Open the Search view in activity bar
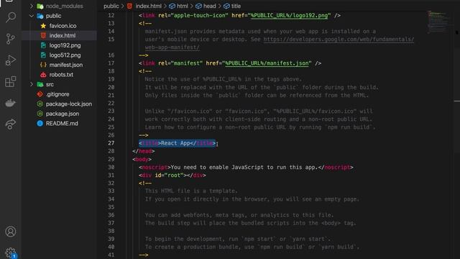Viewport: 460px width, 259px height. [x=11, y=17]
